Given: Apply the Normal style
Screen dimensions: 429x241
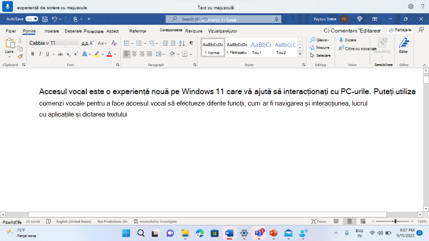Looking at the screenshot, I should coord(213,47).
